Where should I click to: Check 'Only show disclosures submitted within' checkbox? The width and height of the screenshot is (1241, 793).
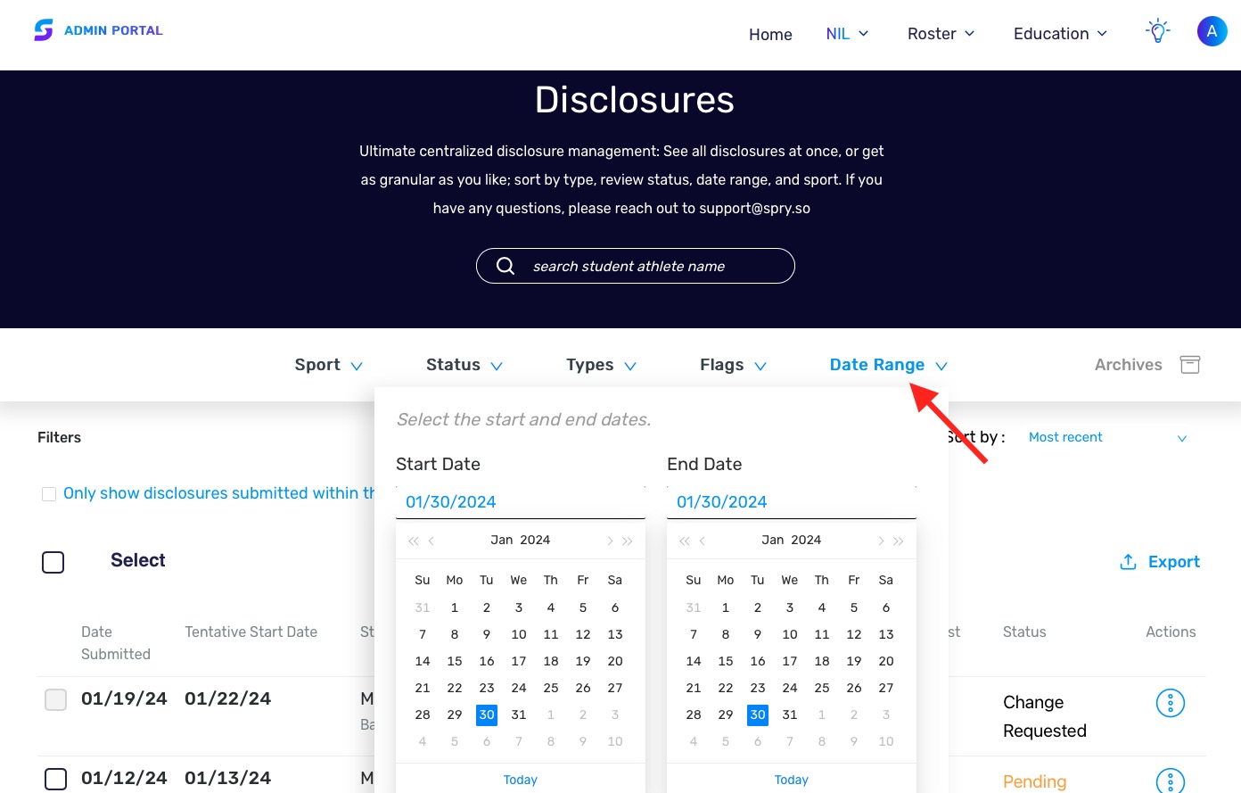point(49,494)
